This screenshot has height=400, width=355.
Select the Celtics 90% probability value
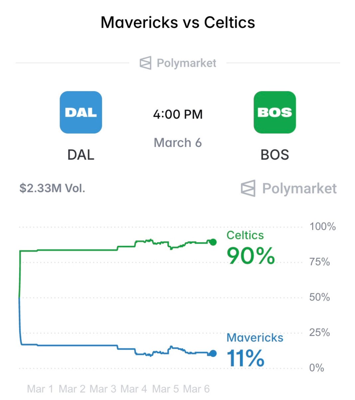point(251,256)
